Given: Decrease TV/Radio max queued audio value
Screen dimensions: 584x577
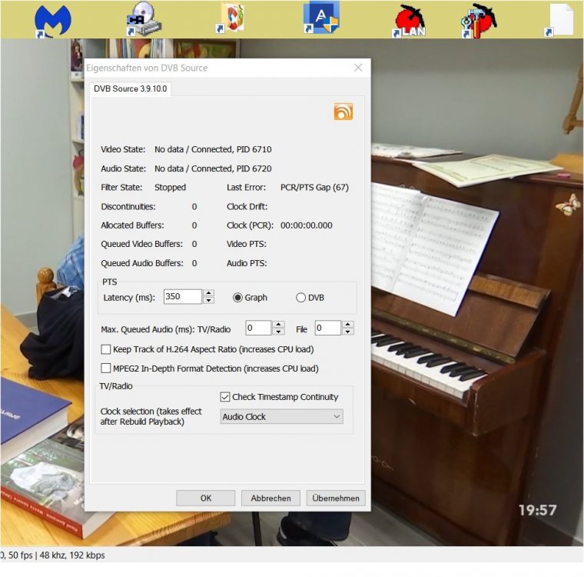Looking at the screenshot, I should click(x=278, y=332).
